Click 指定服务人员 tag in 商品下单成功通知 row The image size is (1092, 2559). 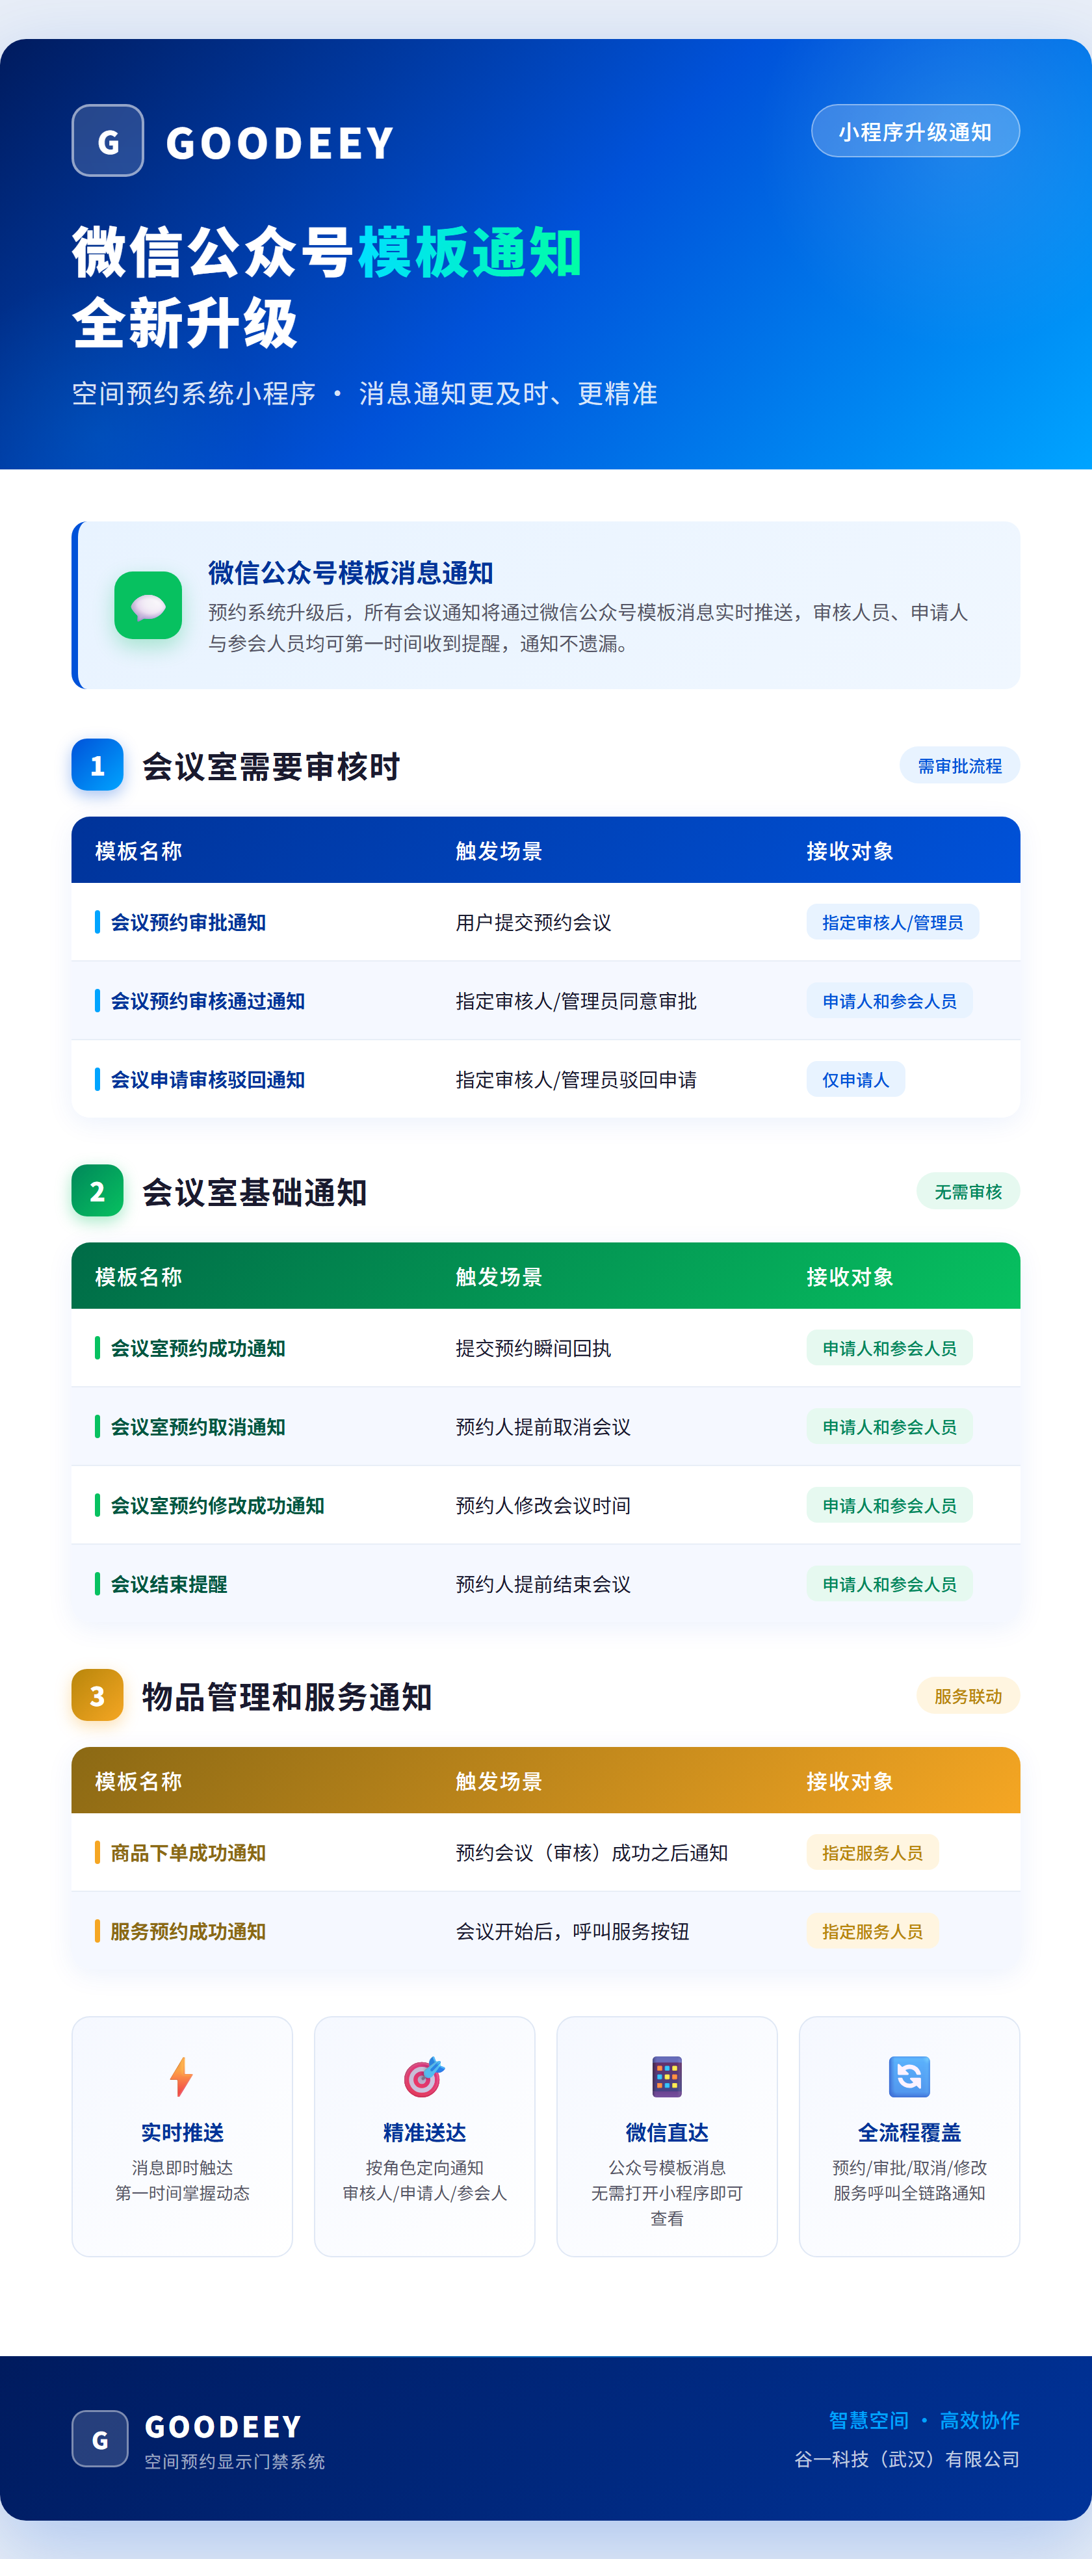tap(872, 1852)
